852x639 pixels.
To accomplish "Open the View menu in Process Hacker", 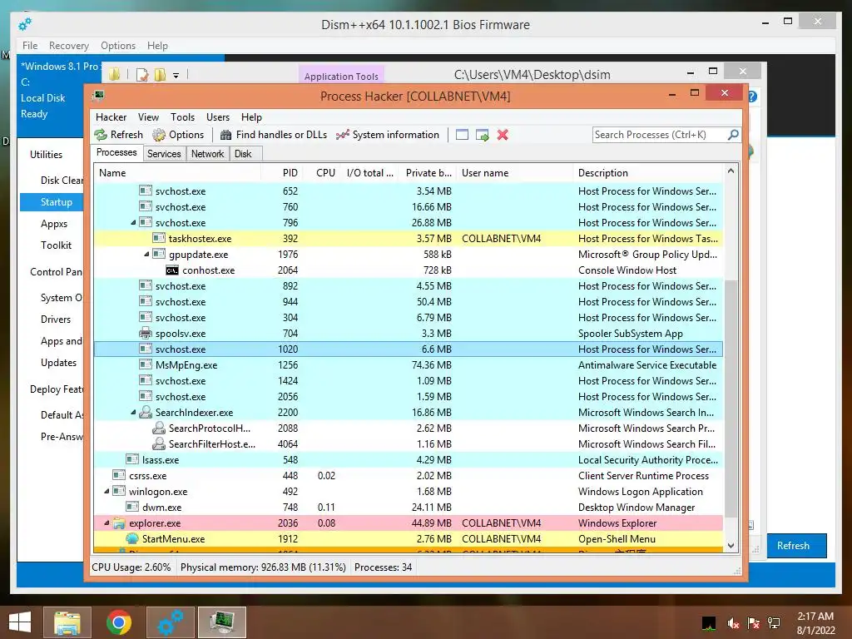I will coord(148,116).
